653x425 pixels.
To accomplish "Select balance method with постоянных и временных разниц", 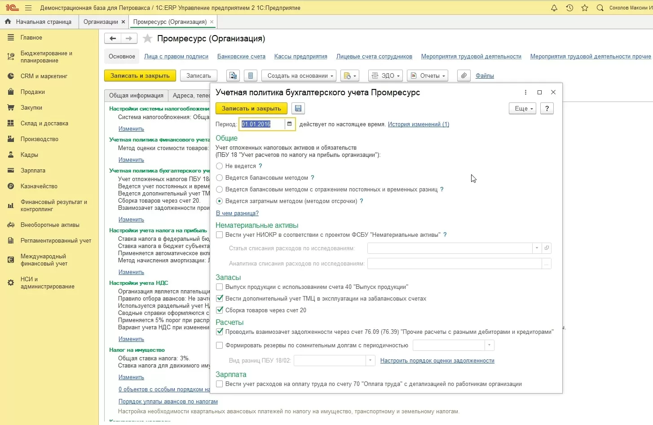I will pyautogui.click(x=220, y=190).
